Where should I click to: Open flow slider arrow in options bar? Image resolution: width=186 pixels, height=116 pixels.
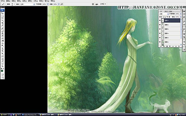click(x=59, y=4)
